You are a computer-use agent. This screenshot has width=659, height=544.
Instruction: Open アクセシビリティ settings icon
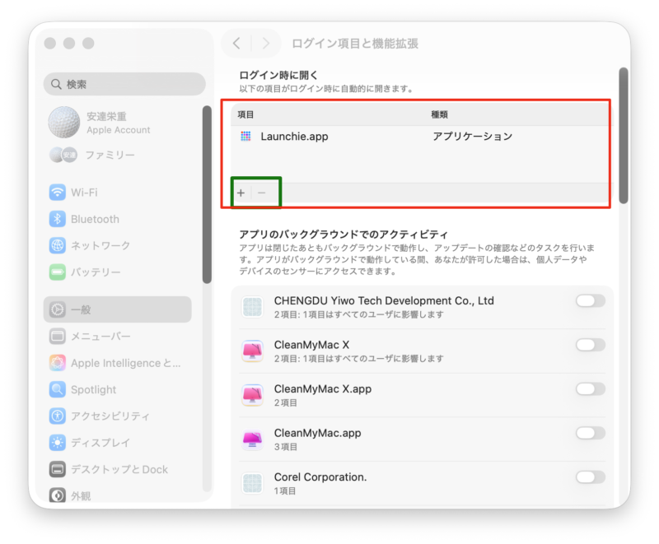pyautogui.click(x=58, y=416)
